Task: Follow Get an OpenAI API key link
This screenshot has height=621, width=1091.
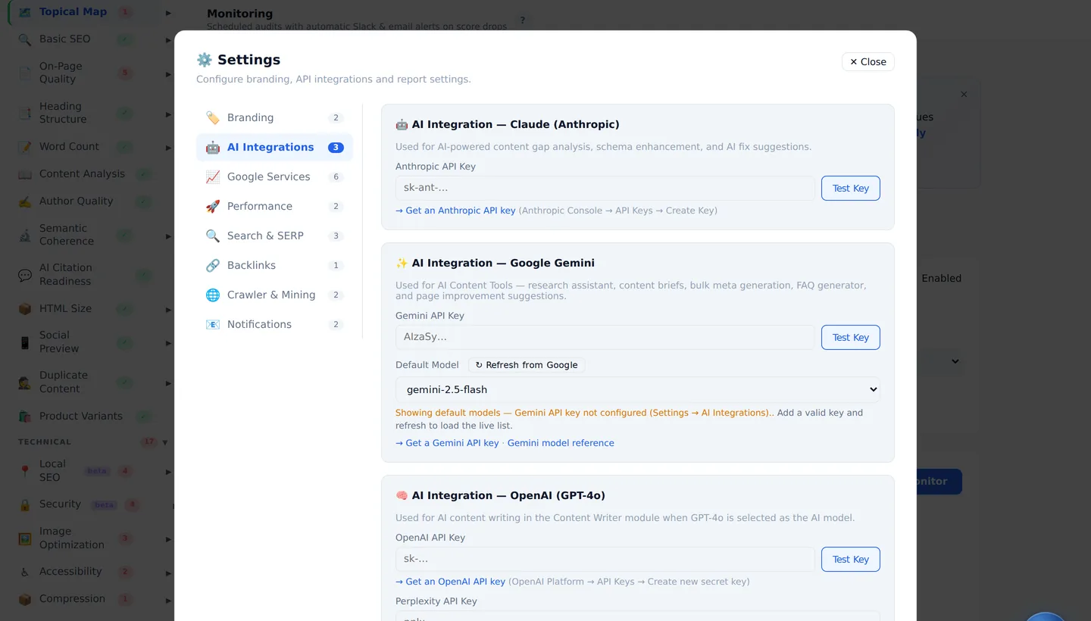Action: tap(450, 582)
